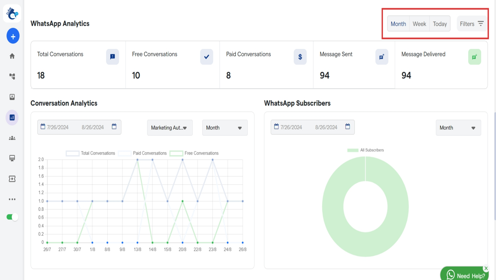Open the Marketing Aut... dropdown

[x=169, y=127]
